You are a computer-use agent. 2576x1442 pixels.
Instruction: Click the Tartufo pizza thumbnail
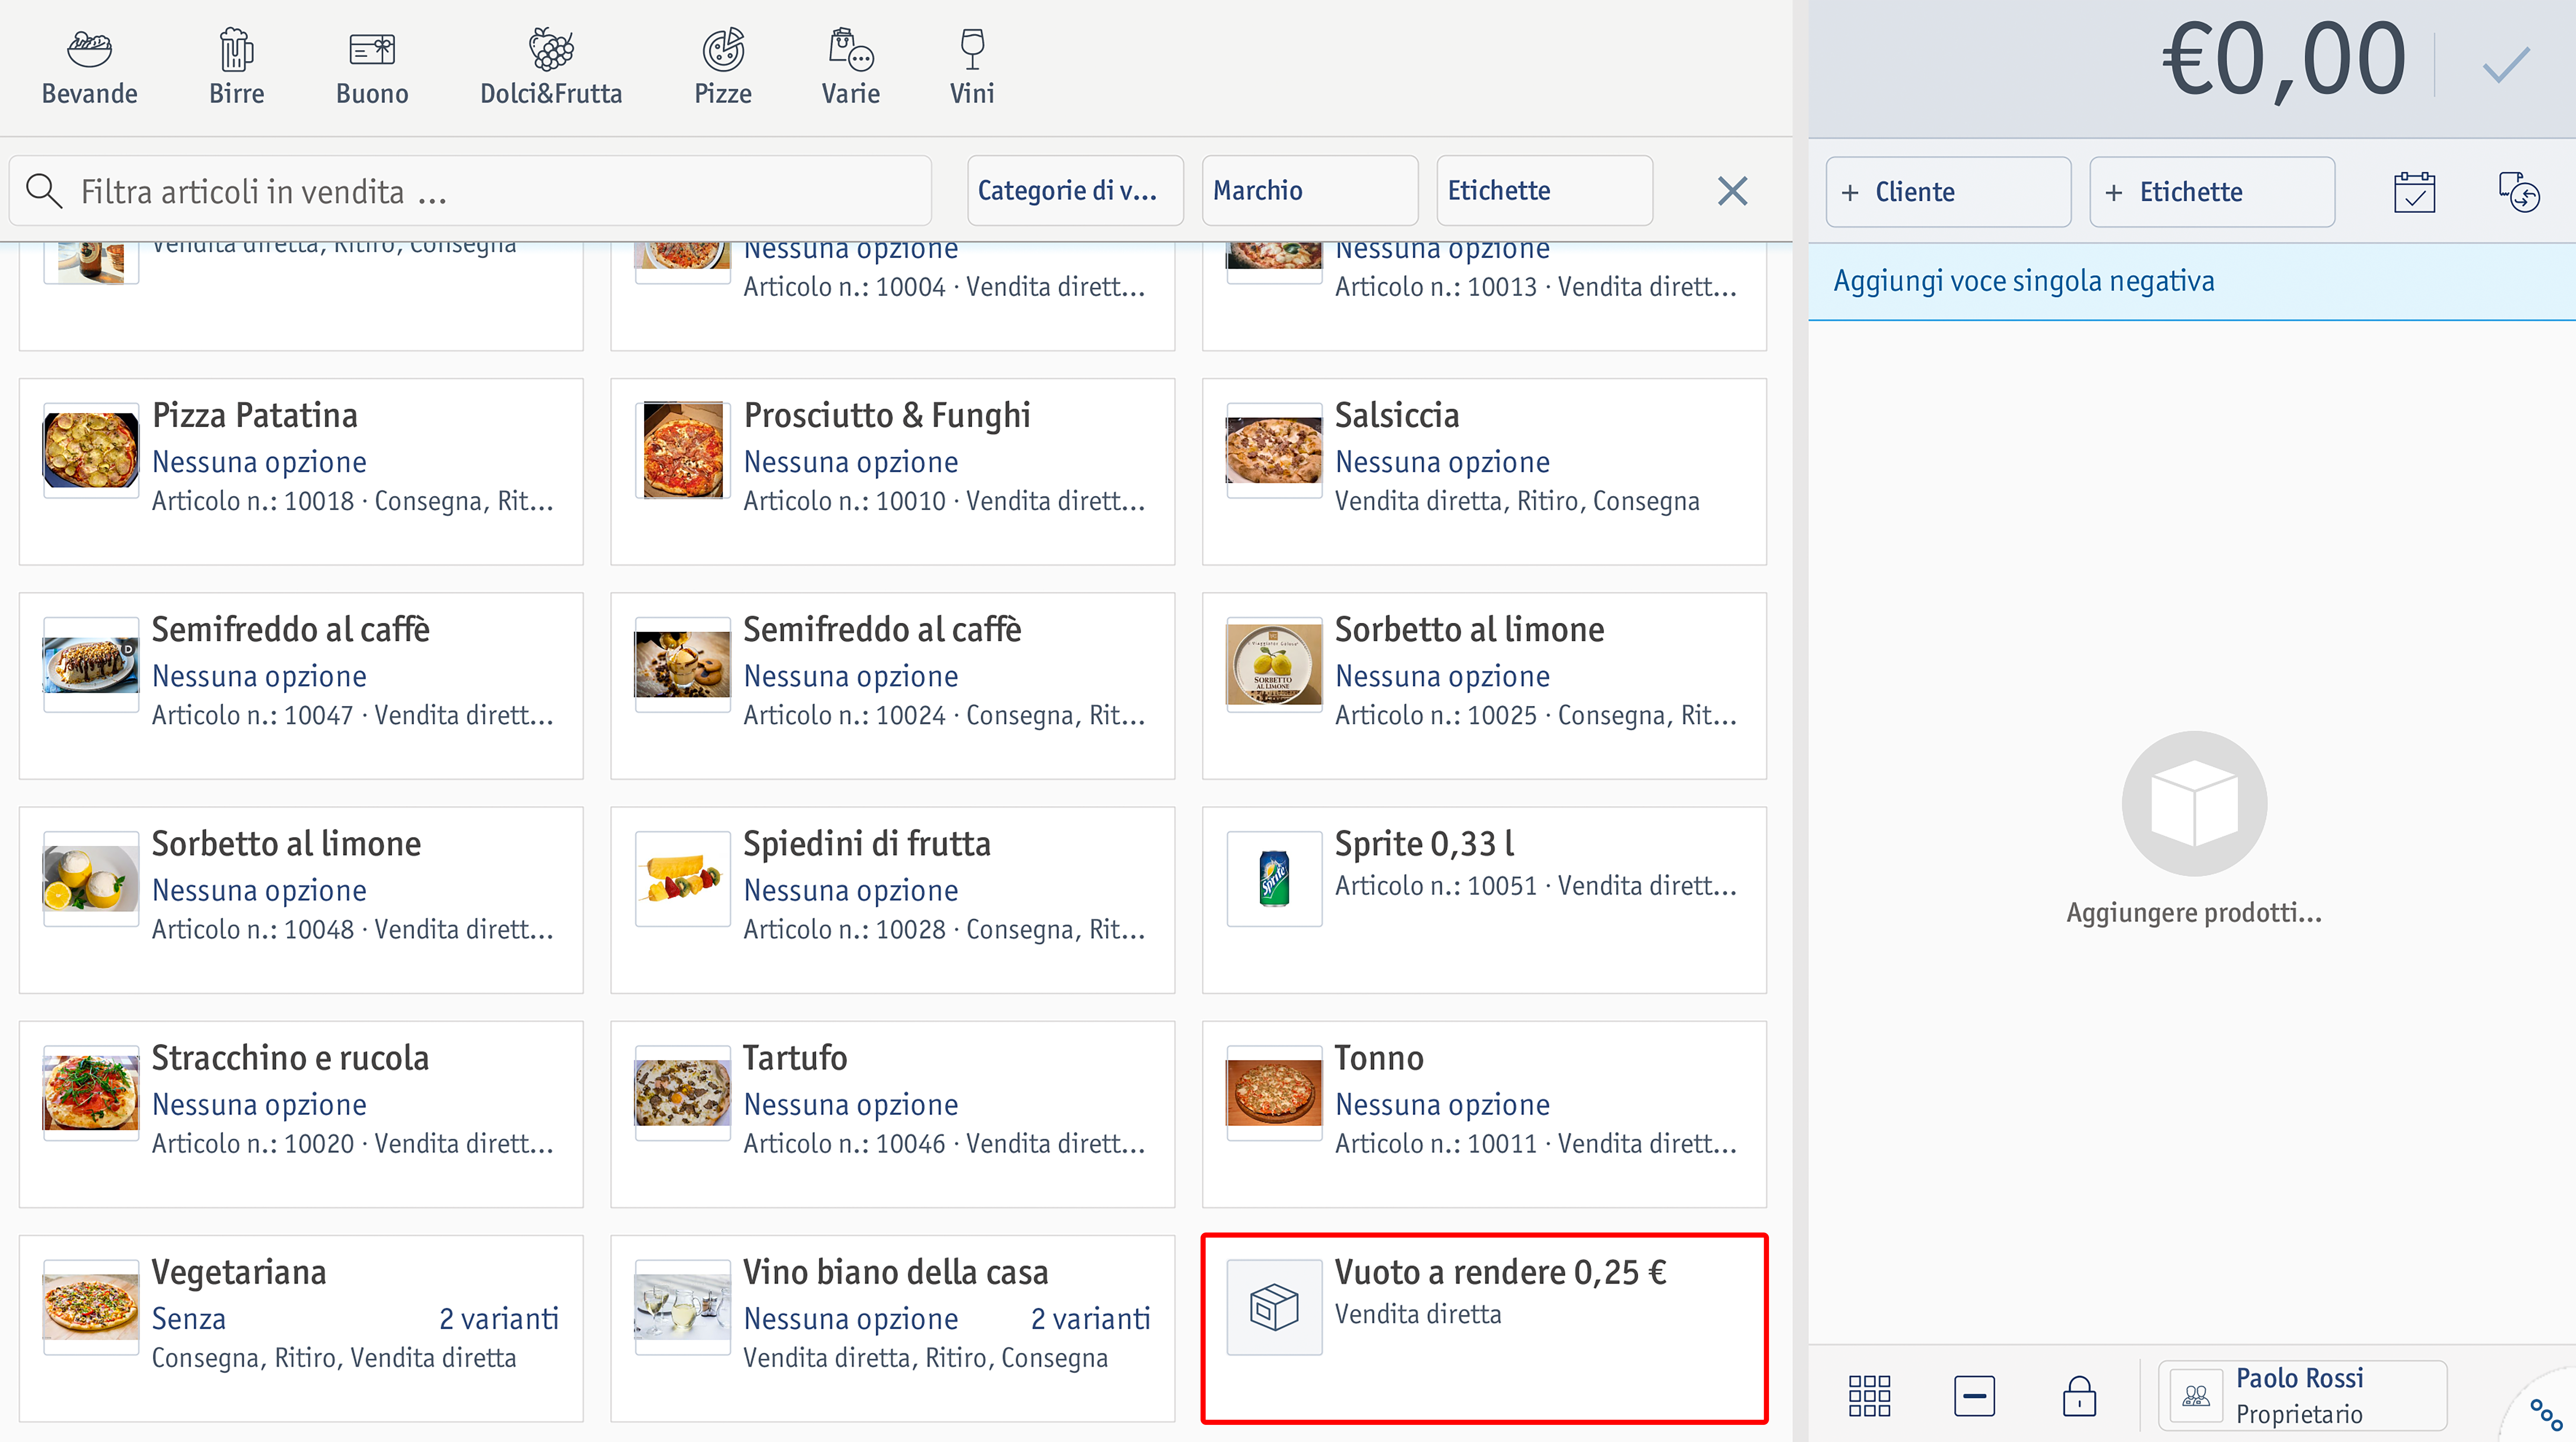pos(682,1093)
